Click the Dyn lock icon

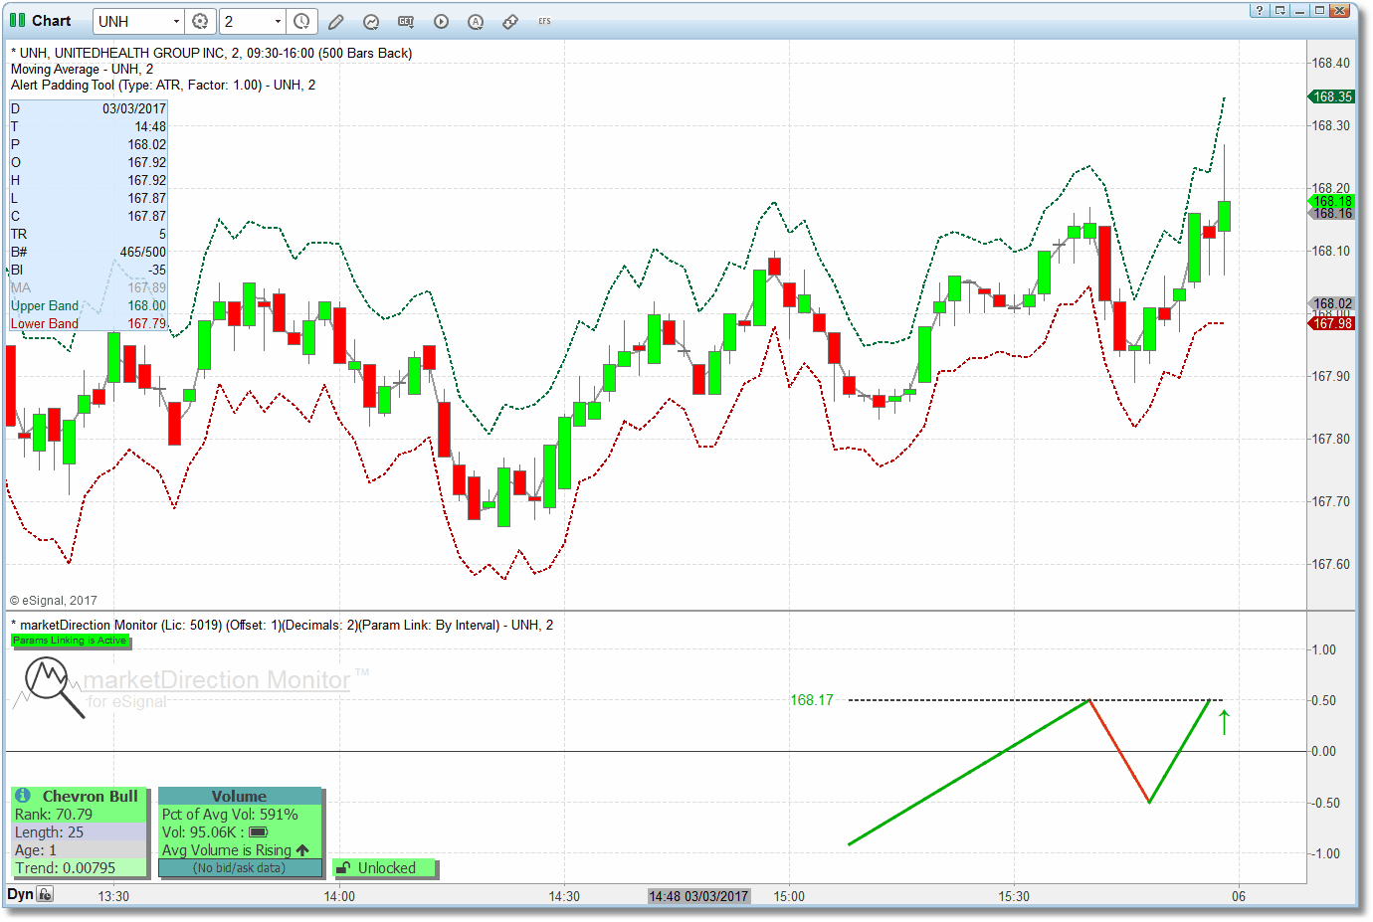click(x=45, y=894)
